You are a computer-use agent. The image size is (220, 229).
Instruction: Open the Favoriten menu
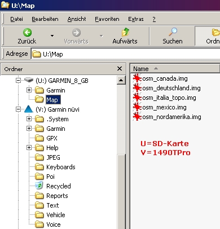(x=107, y=19)
